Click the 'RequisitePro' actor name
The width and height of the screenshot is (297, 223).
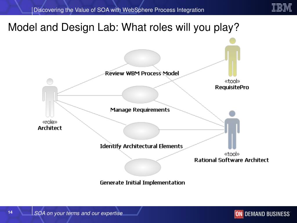tap(232, 87)
